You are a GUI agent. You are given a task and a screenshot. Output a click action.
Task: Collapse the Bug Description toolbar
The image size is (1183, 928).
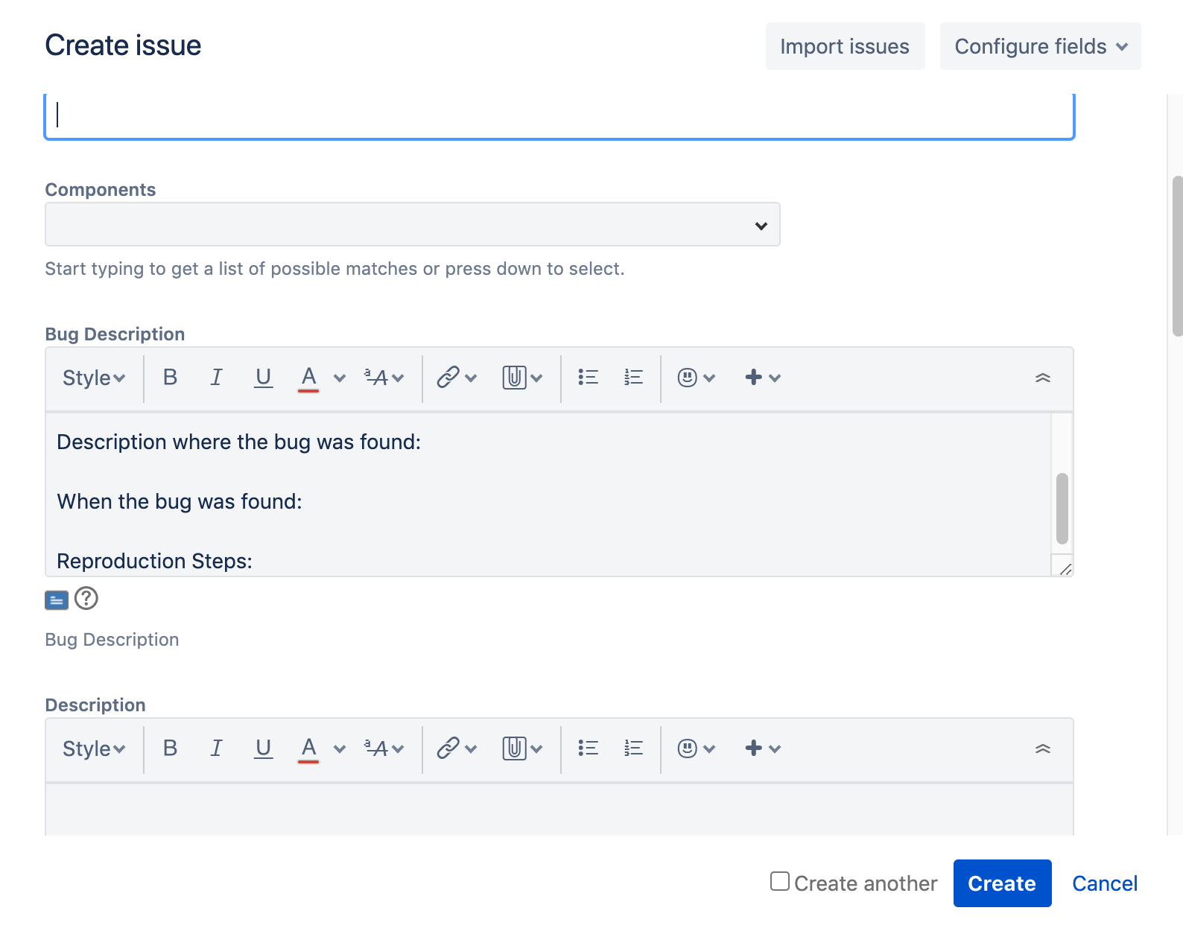coord(1042,378)
